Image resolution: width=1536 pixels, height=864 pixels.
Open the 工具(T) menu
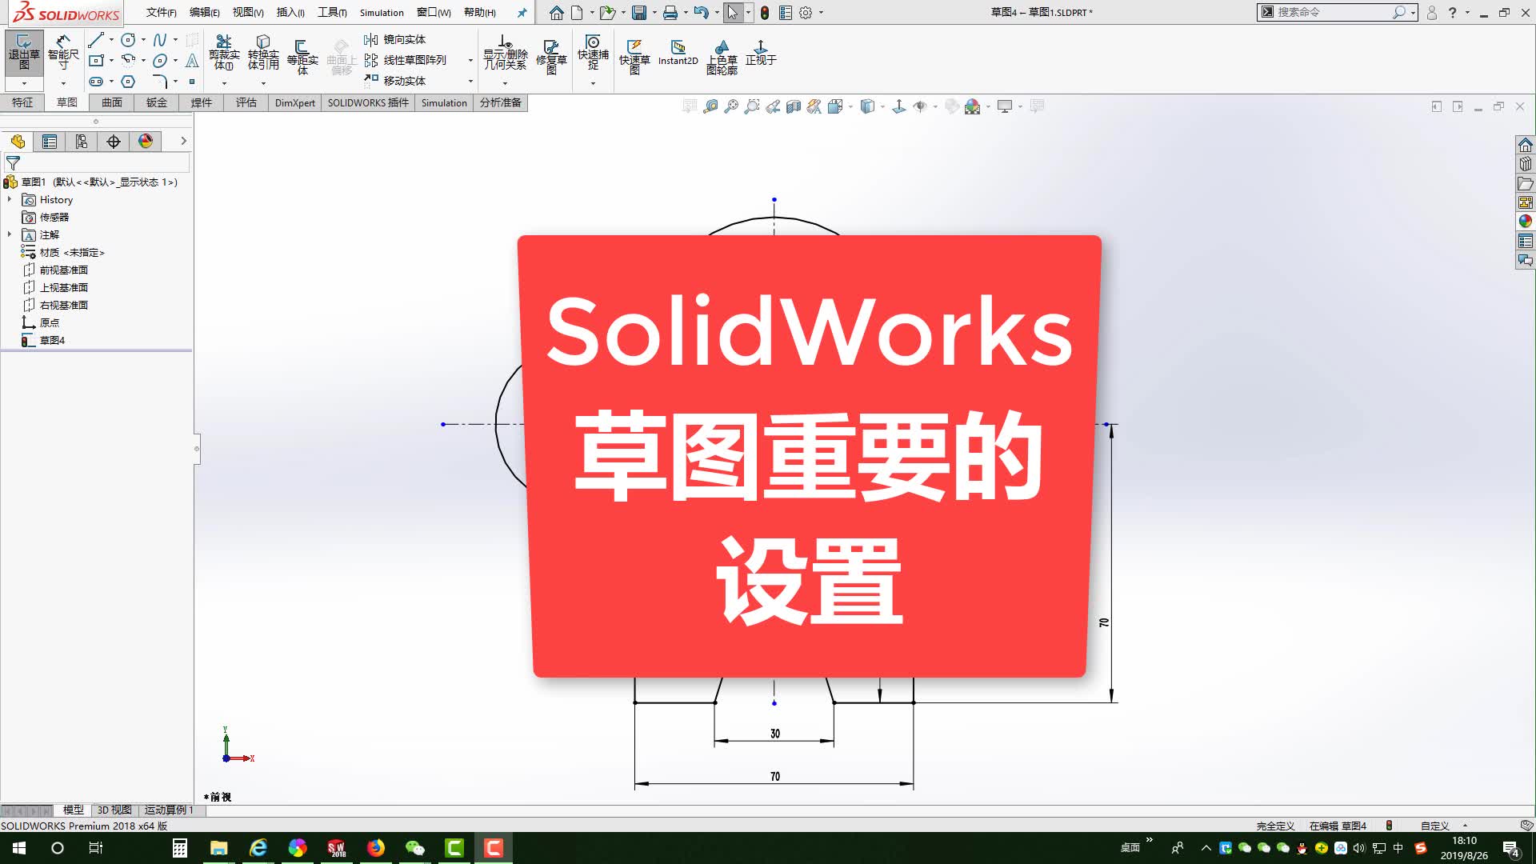(x=332, y=13)
